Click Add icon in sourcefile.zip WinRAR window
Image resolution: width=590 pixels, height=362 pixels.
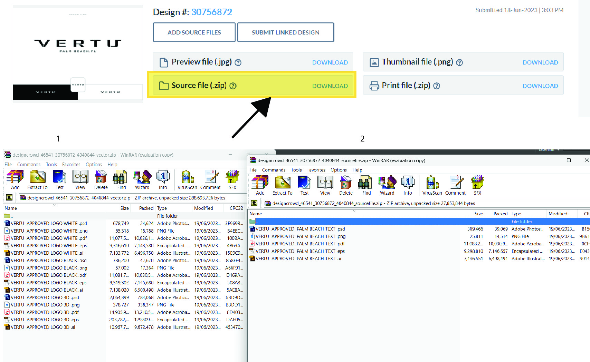(x=260, y=185)
